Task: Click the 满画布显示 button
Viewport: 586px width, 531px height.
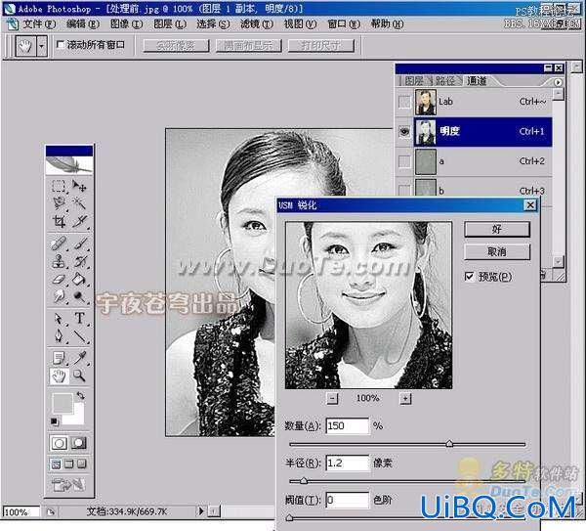Action: tap(248, 46)
